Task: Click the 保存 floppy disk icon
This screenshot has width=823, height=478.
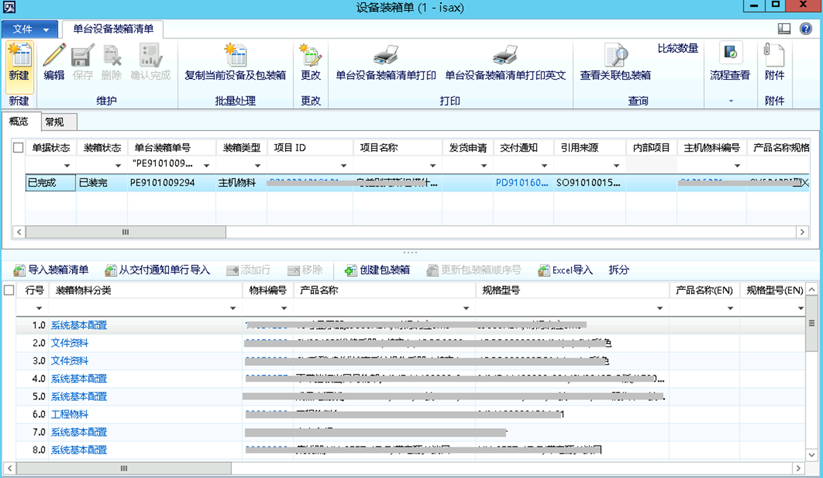Action: (x=83, y=56)
